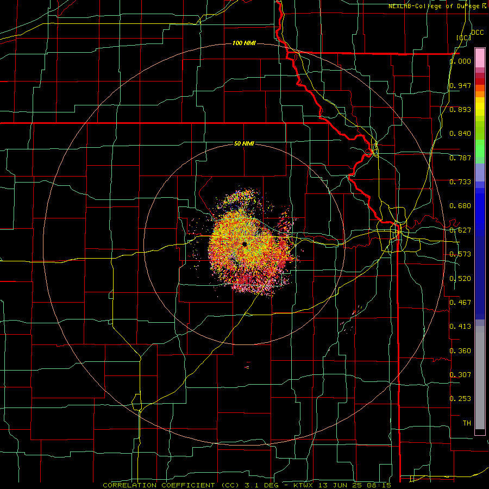
Task: Click the 100 NMI range ring label
Action: [x=244, y=43]
